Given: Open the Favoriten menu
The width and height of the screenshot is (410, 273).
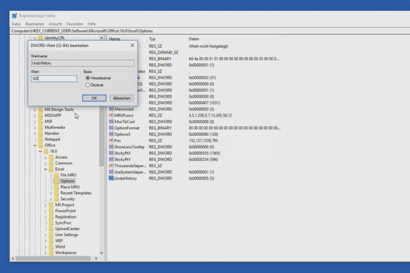Looking at the screenshot, I should pyautogui.click(x=74, y=24).
